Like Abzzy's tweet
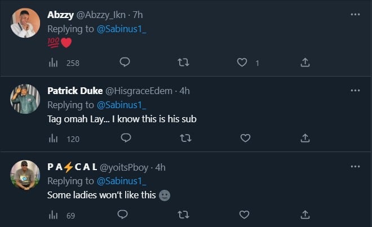This screenshot has width=372, height=227. [x=242, y=63]
